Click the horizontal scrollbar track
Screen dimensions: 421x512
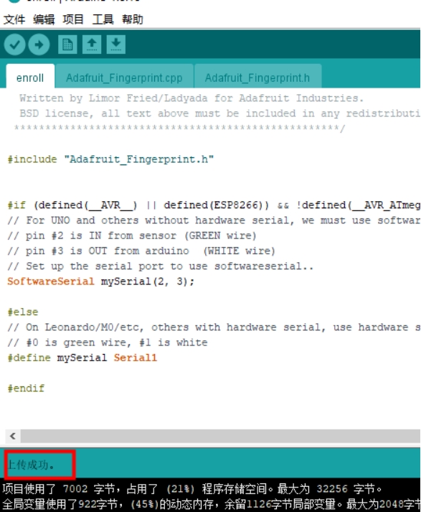pos(220,436)
